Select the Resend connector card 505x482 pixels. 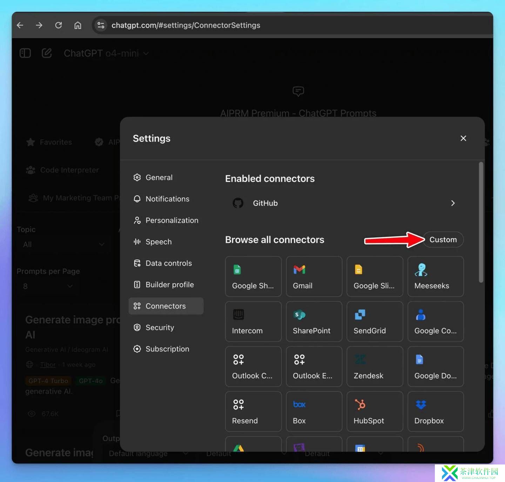click(253, 411)
